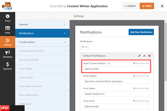Viewport: 167px width, 111px height.
Task: Click the WPForms bear mascot logo
Action: click(7, 6)
